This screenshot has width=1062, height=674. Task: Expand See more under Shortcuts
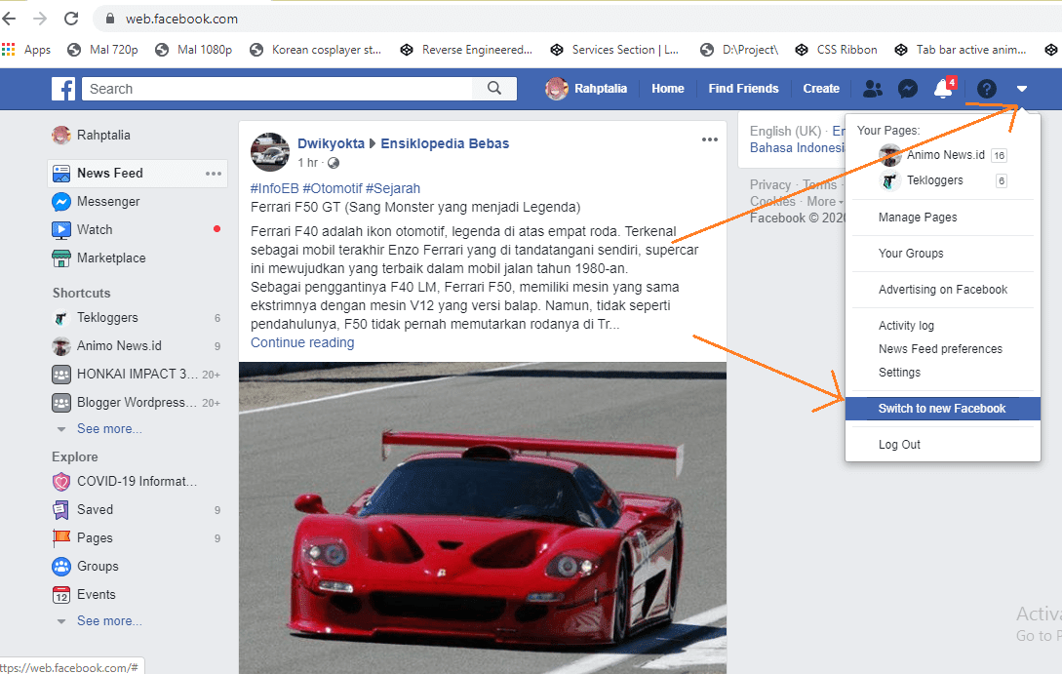click(x=109, y=429)
